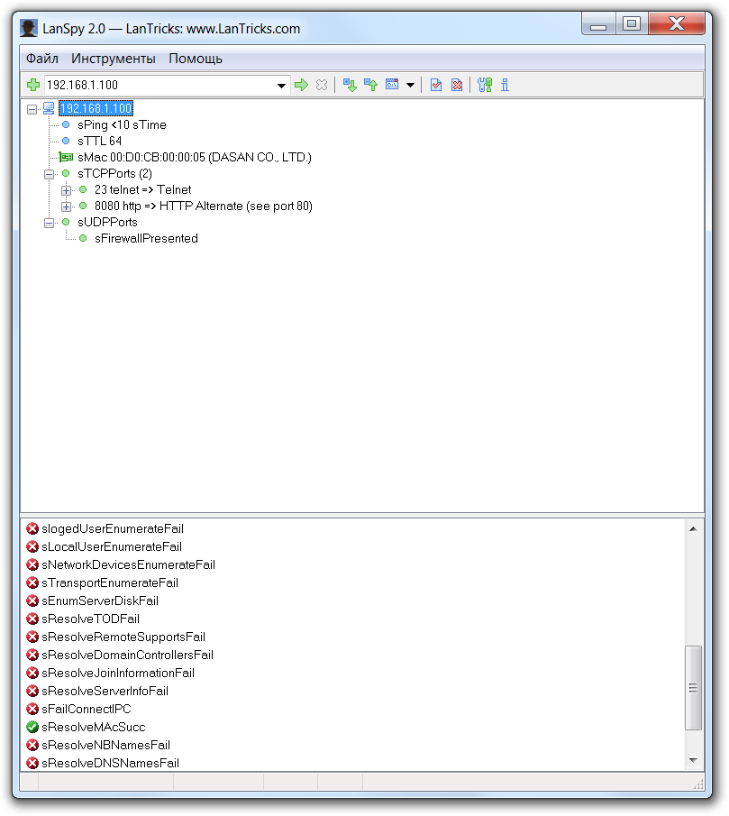Collapse the sUDPPorts node

coord(49,223)
